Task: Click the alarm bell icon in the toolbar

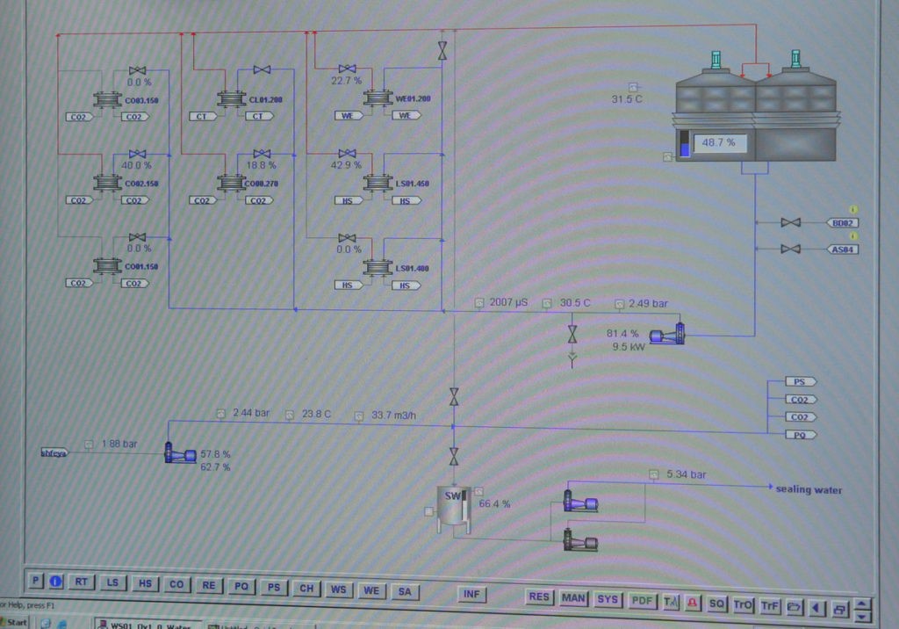Action: pyautogui.click(x=692, y=603)
